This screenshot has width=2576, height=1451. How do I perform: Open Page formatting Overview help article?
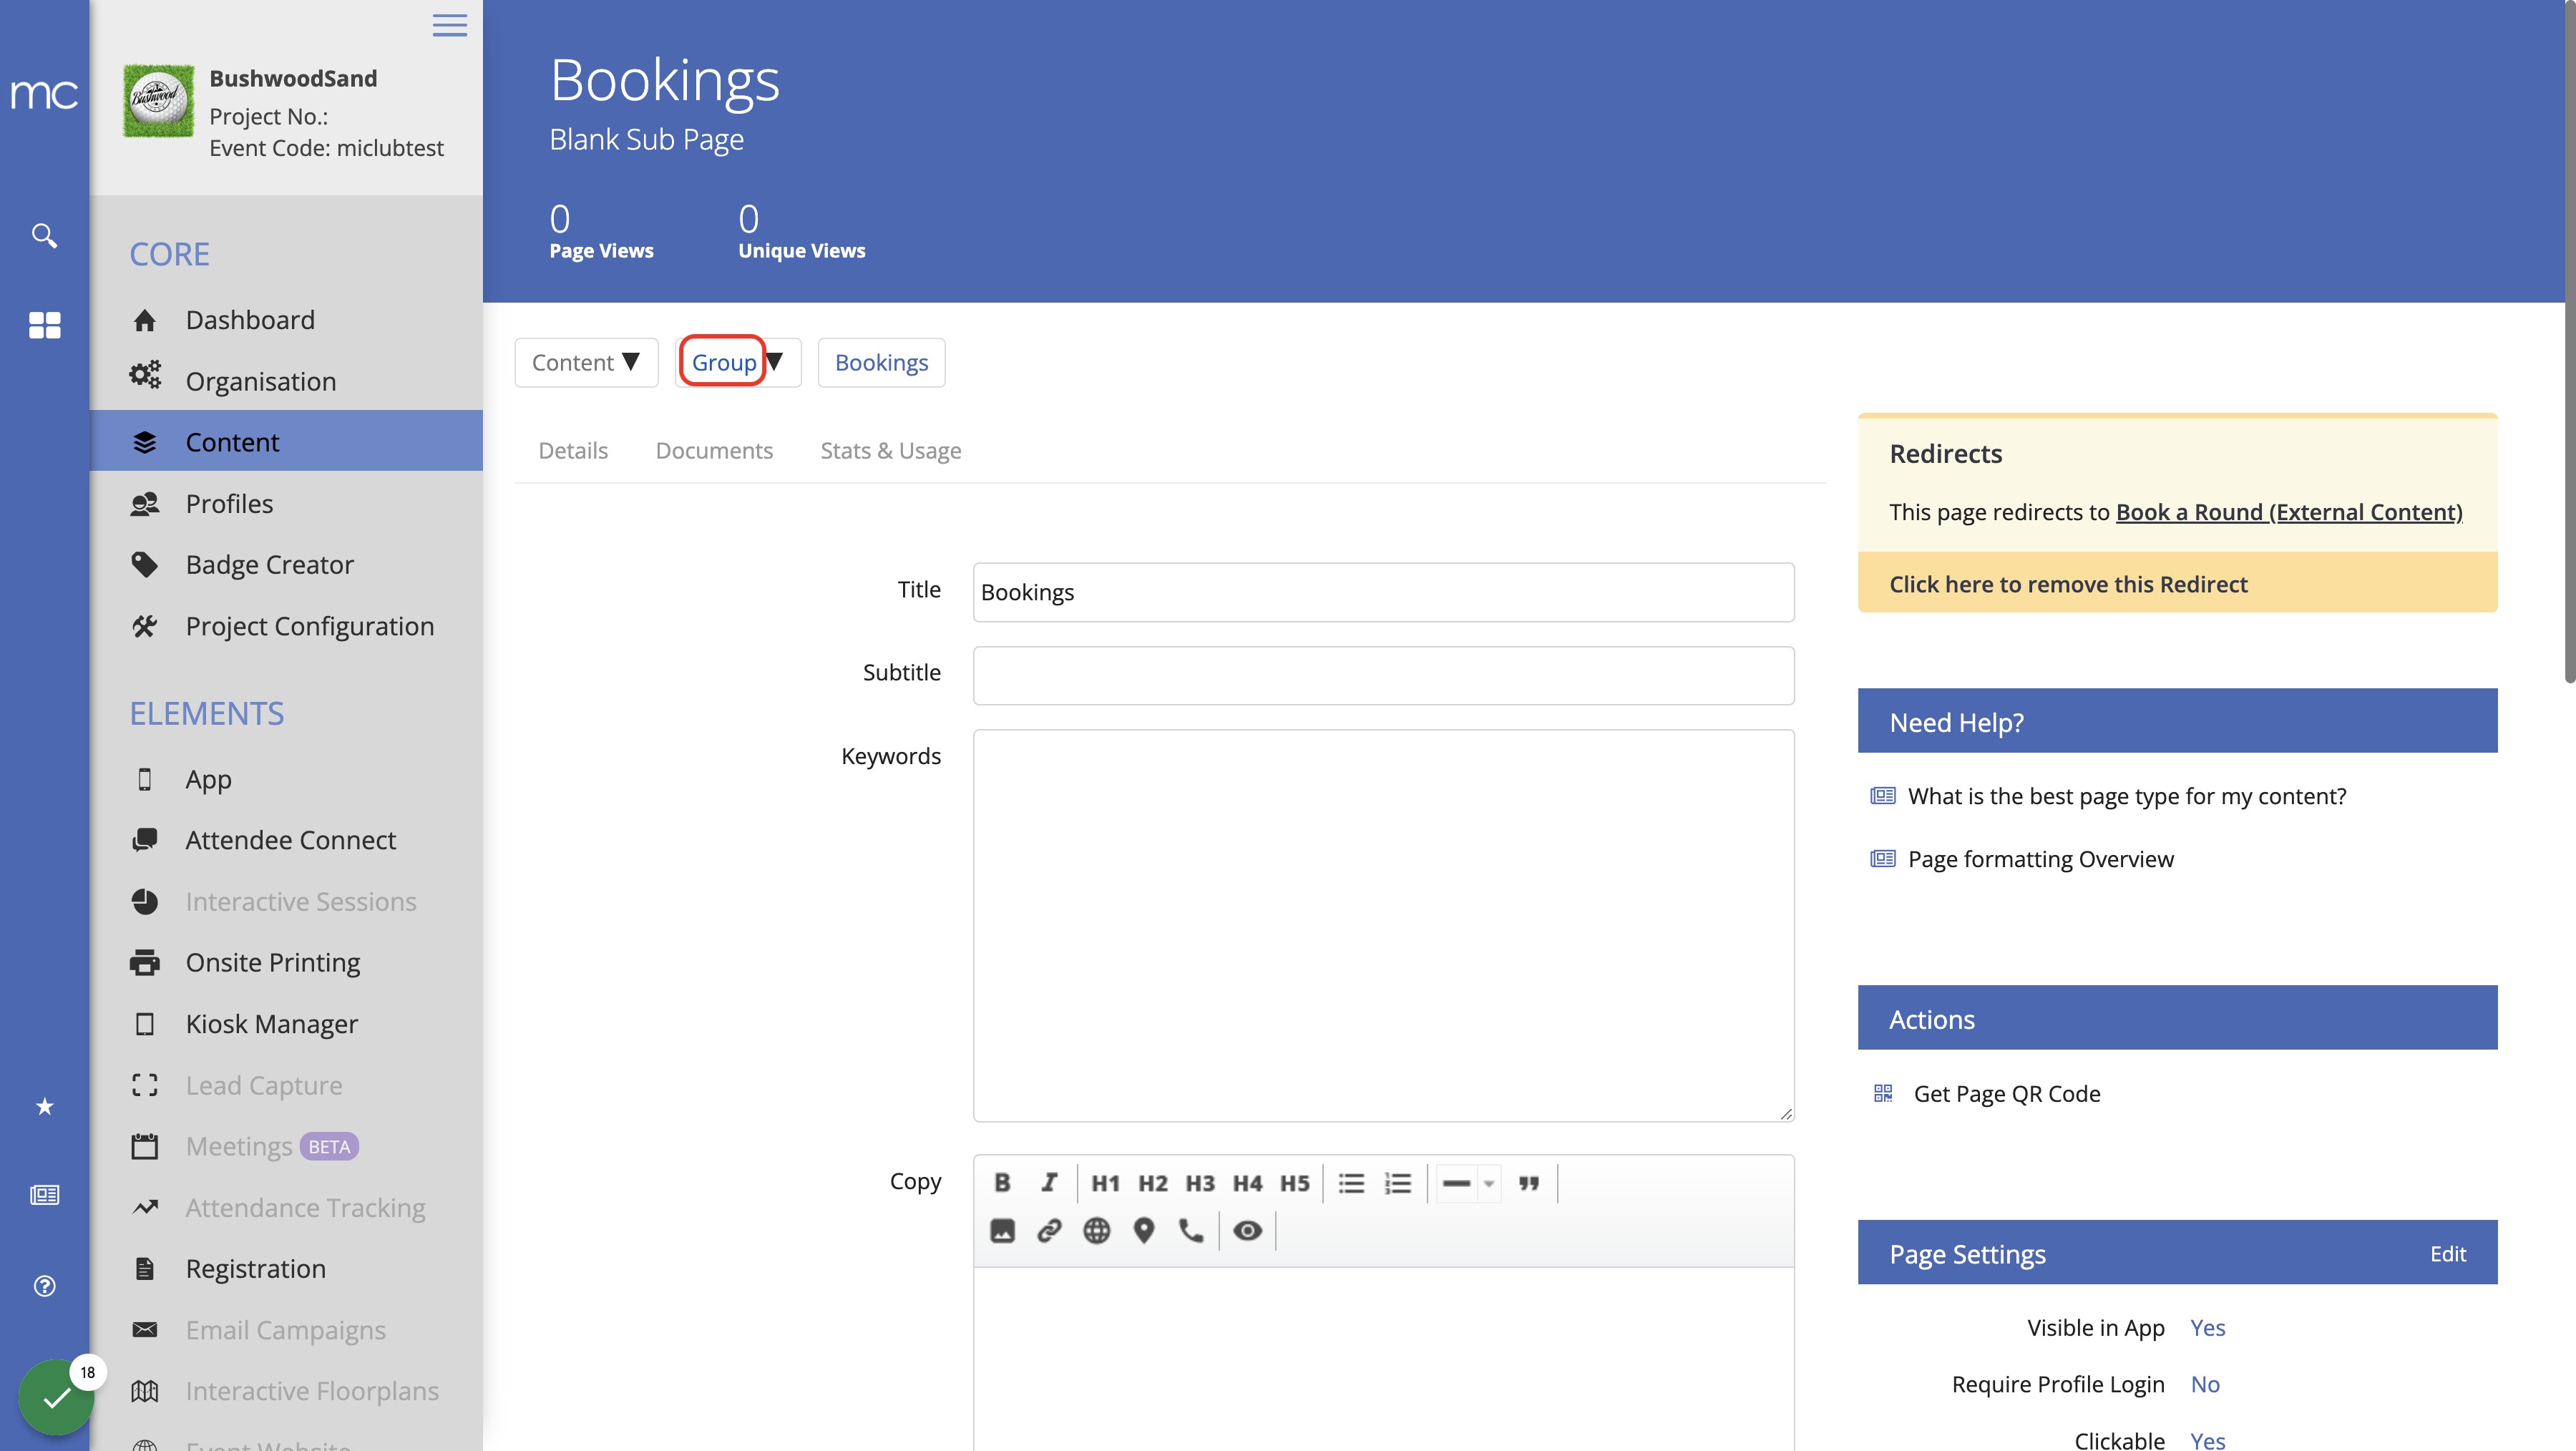coord(2040,859)
